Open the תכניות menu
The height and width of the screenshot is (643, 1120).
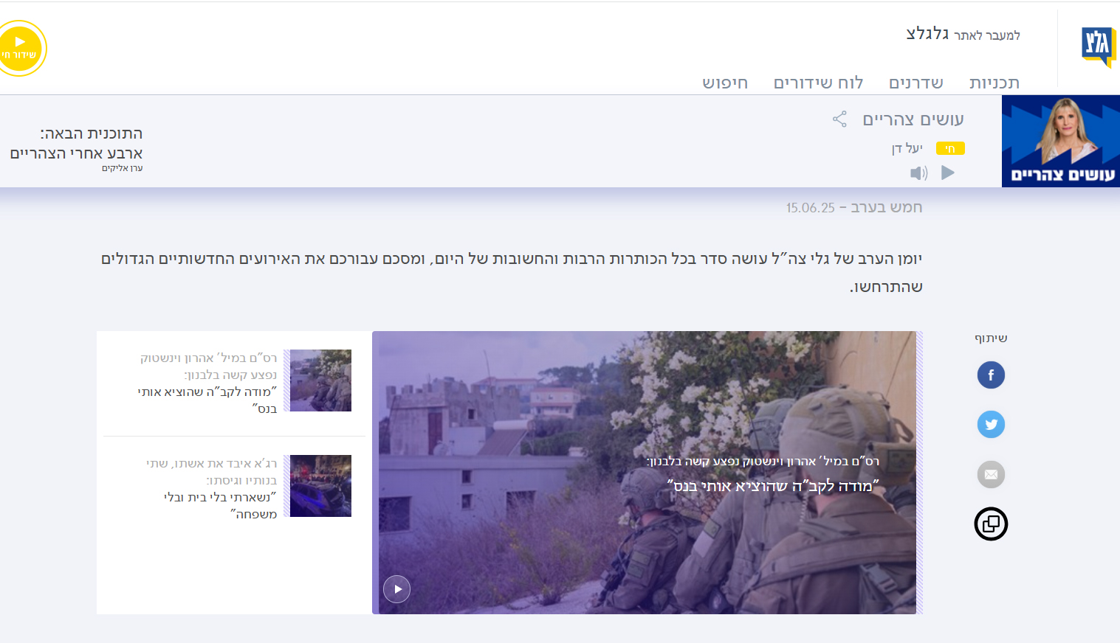pos(994,83)
